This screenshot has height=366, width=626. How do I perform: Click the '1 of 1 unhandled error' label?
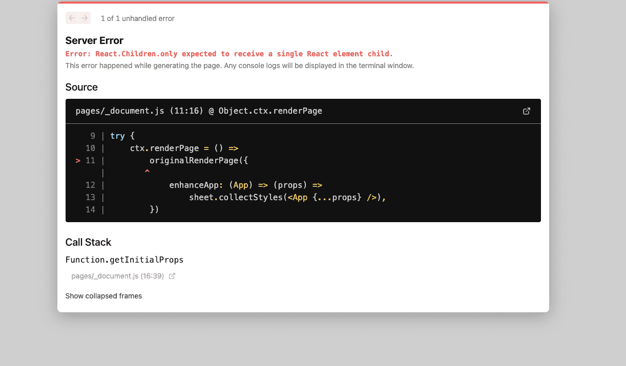point(137,18)
